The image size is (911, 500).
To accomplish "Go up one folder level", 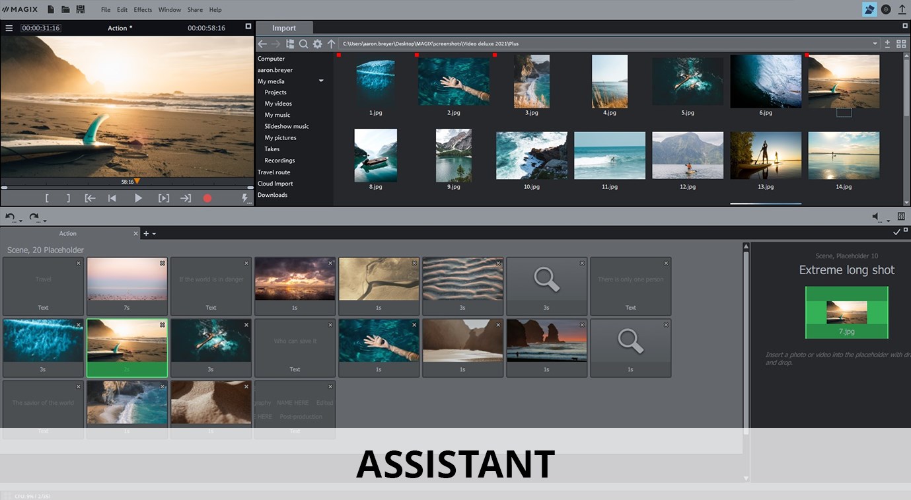I will tap(332, 44).
